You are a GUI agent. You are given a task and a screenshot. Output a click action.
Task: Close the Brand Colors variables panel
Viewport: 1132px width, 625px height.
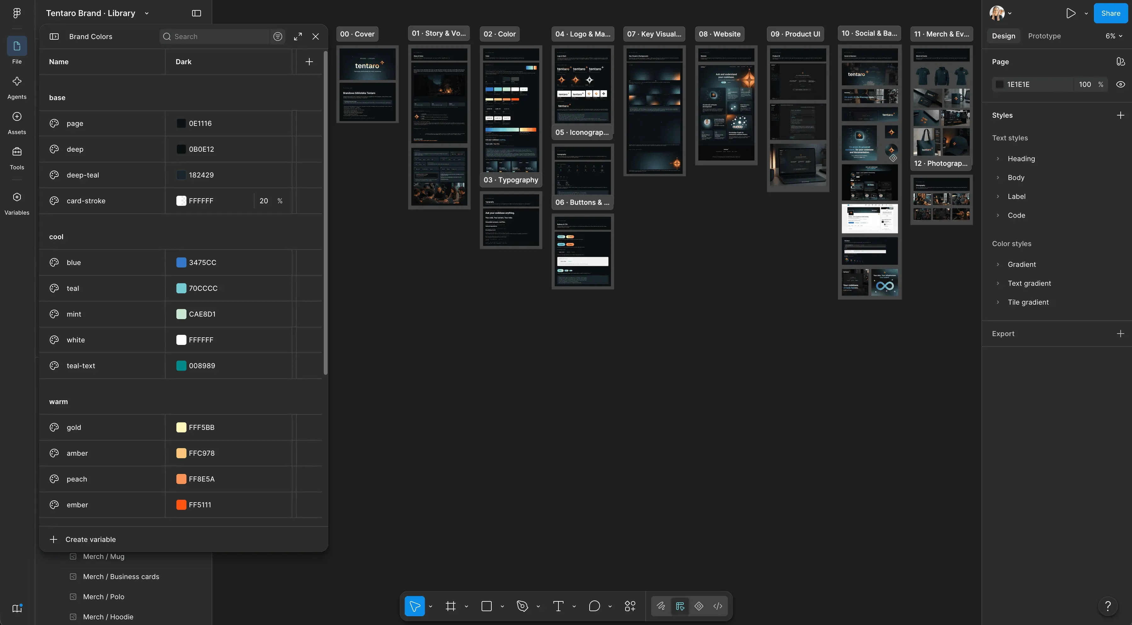click(316, 37)
